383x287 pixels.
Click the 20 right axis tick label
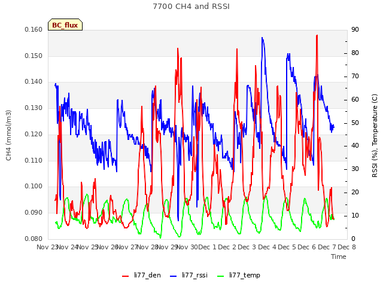(355, 193)
